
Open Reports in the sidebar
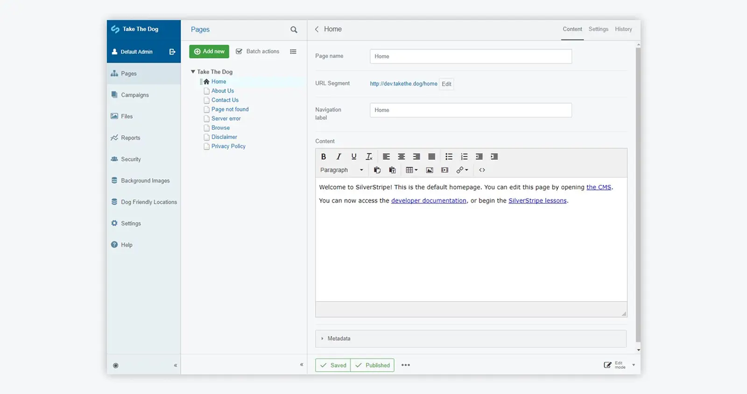[144, 138]
